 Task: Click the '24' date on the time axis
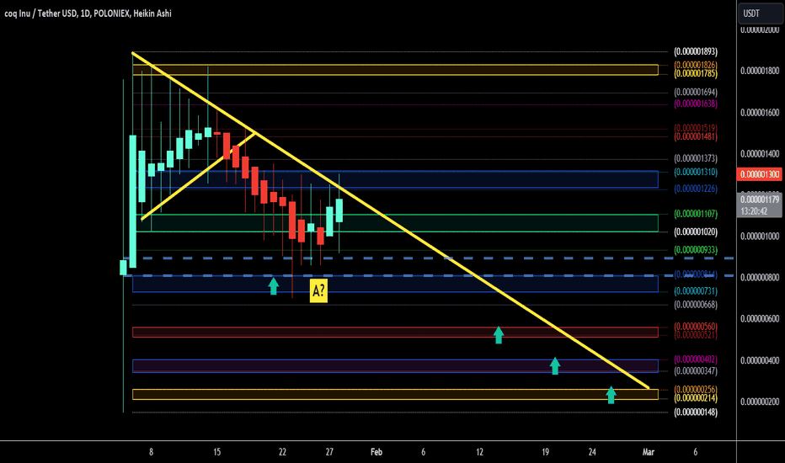tap(592, 452)
